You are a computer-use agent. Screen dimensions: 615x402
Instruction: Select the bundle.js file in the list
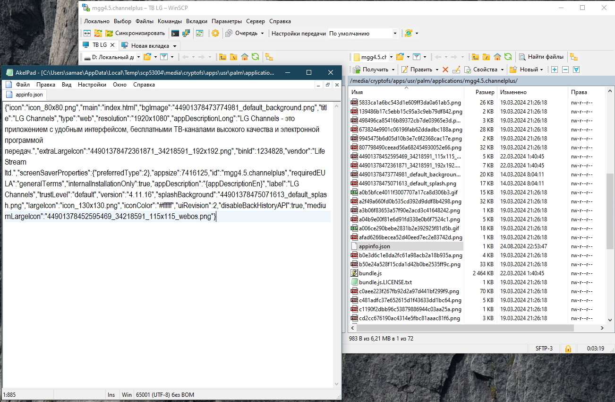[370, 273]
